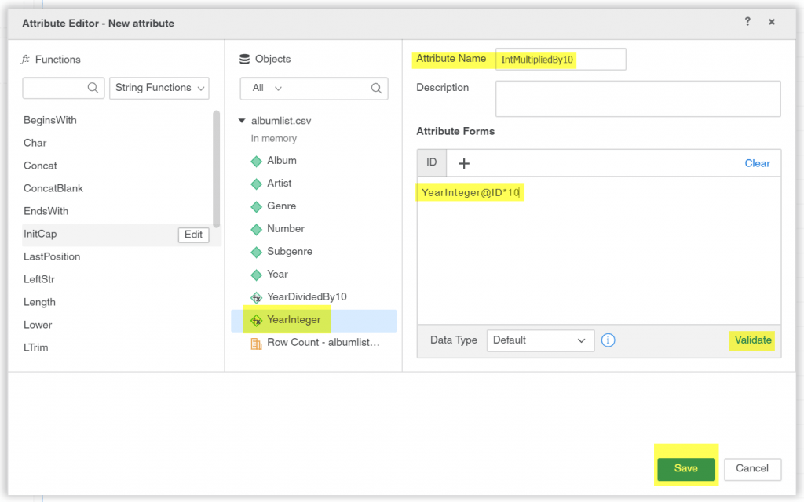The width and height of the screenshot is (804, 502).
Task: Click the Album attribute diamond icon
Action: coord(257,162)
